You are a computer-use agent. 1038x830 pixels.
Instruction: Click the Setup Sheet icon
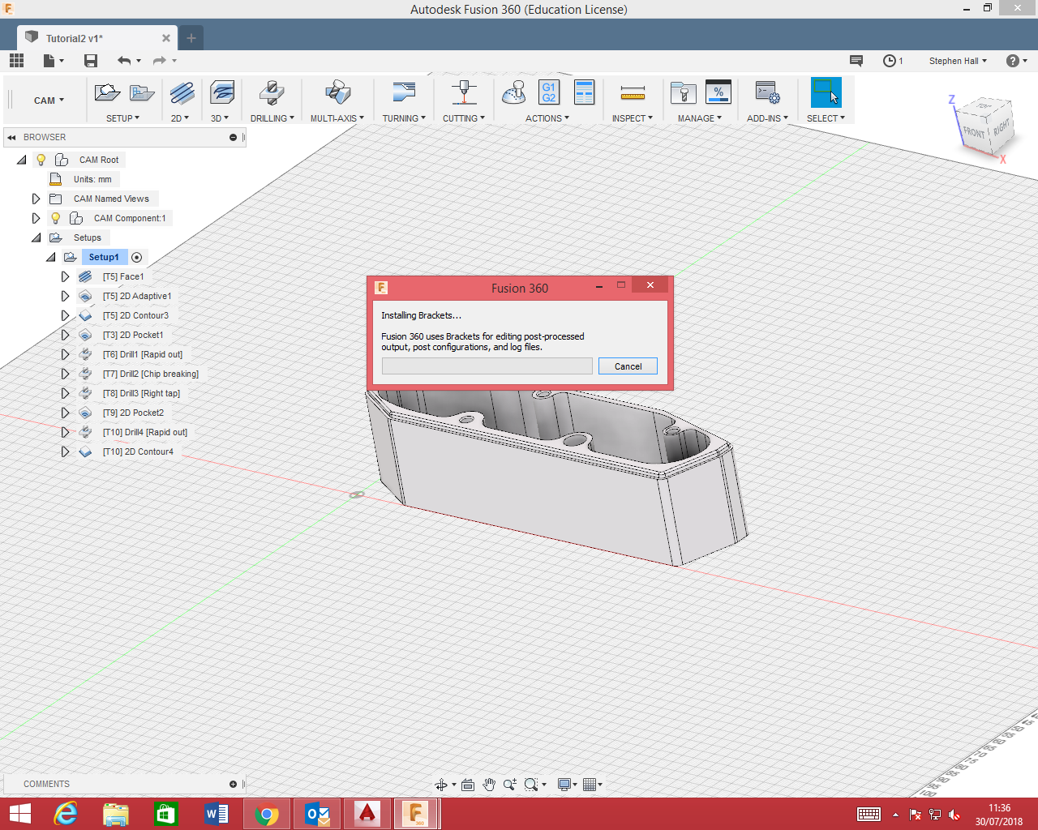[584, 92]
